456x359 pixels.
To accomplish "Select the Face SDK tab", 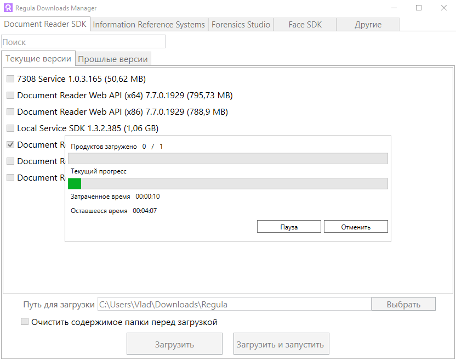I will [x=305, y=25].
